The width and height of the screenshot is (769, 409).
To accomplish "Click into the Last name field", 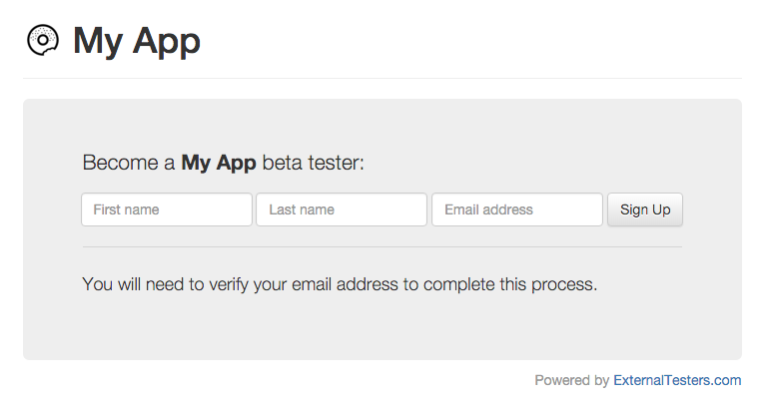I will (342, 209).
